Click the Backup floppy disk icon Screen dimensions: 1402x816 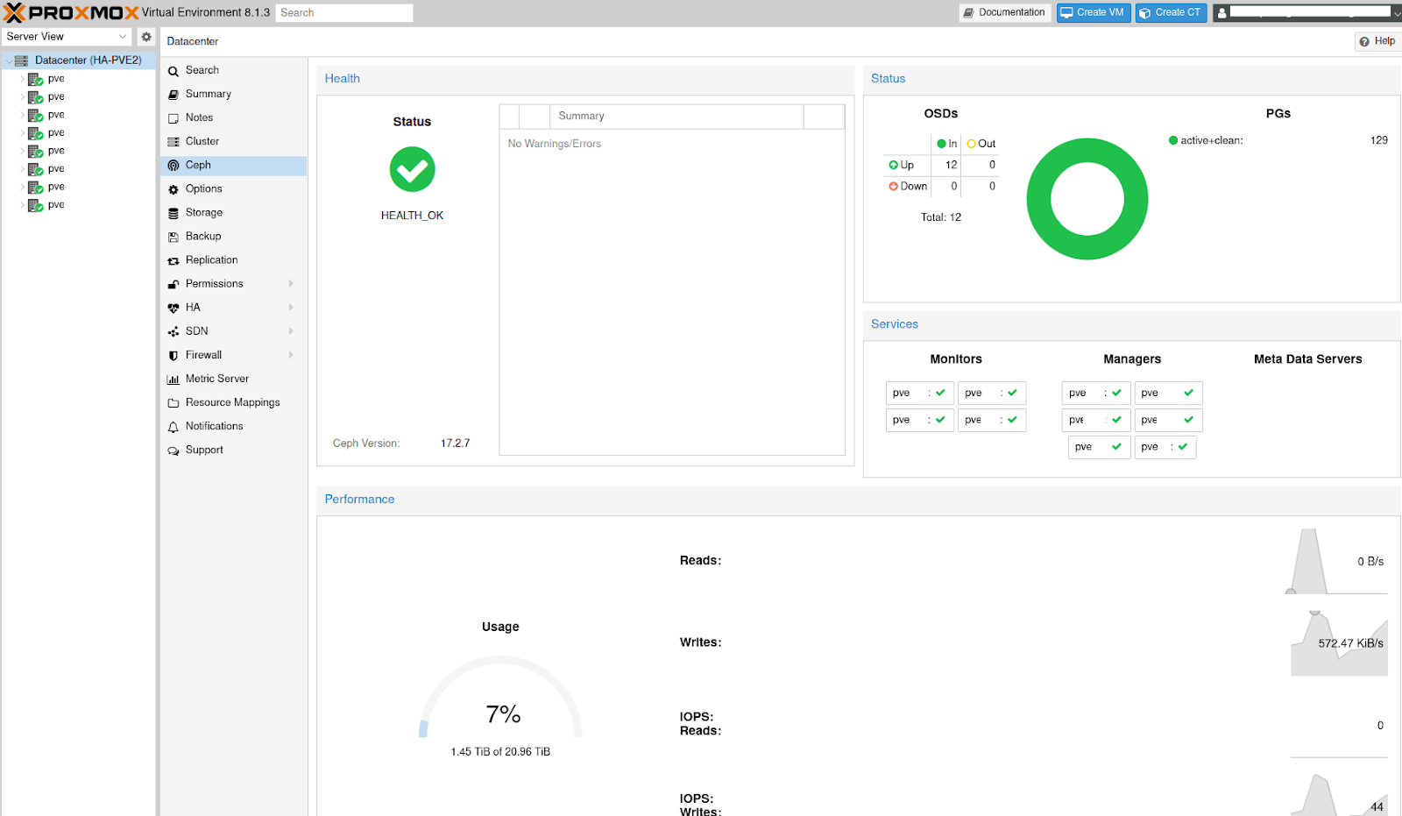173,237
